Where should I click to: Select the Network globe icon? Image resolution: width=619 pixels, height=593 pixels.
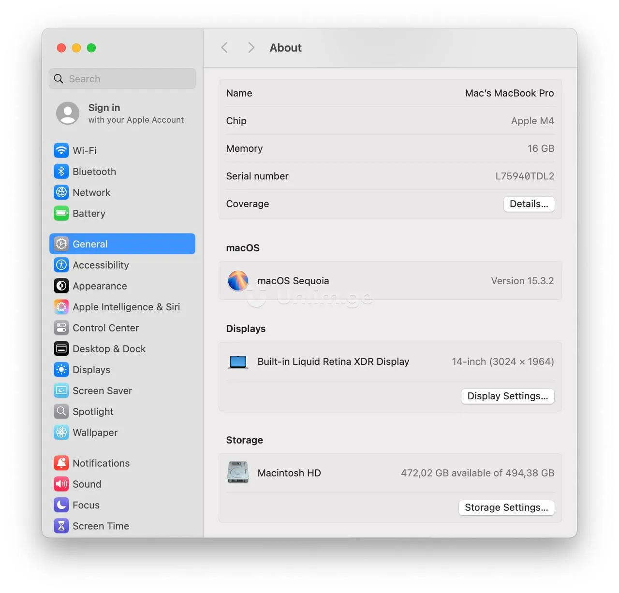pyautogui.click(x=61, y=192)
